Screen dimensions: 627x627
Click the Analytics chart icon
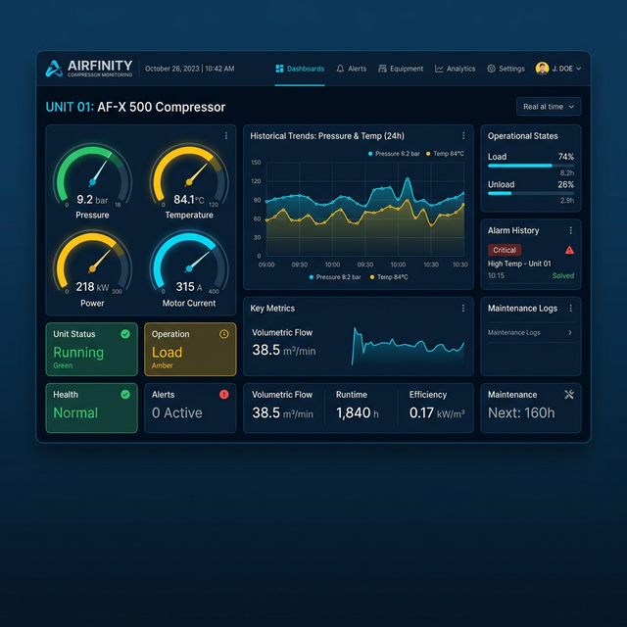(439, 69)
